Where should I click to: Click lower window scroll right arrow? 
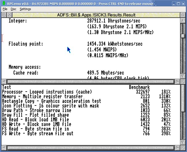pos(177,149)
